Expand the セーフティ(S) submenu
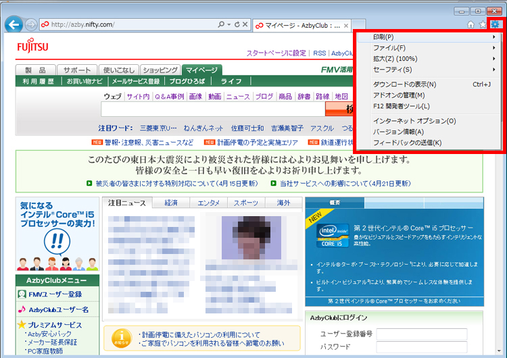The width and height of the screenshot is (507, 358). (429, 70)
